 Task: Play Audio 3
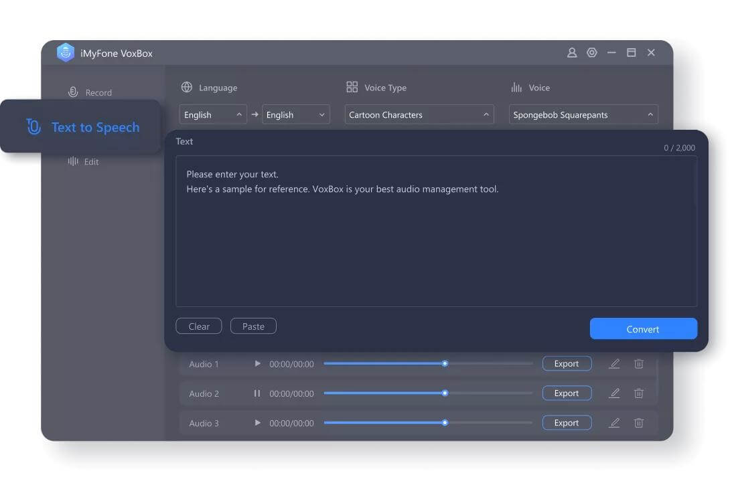click(x=257, y=423)
